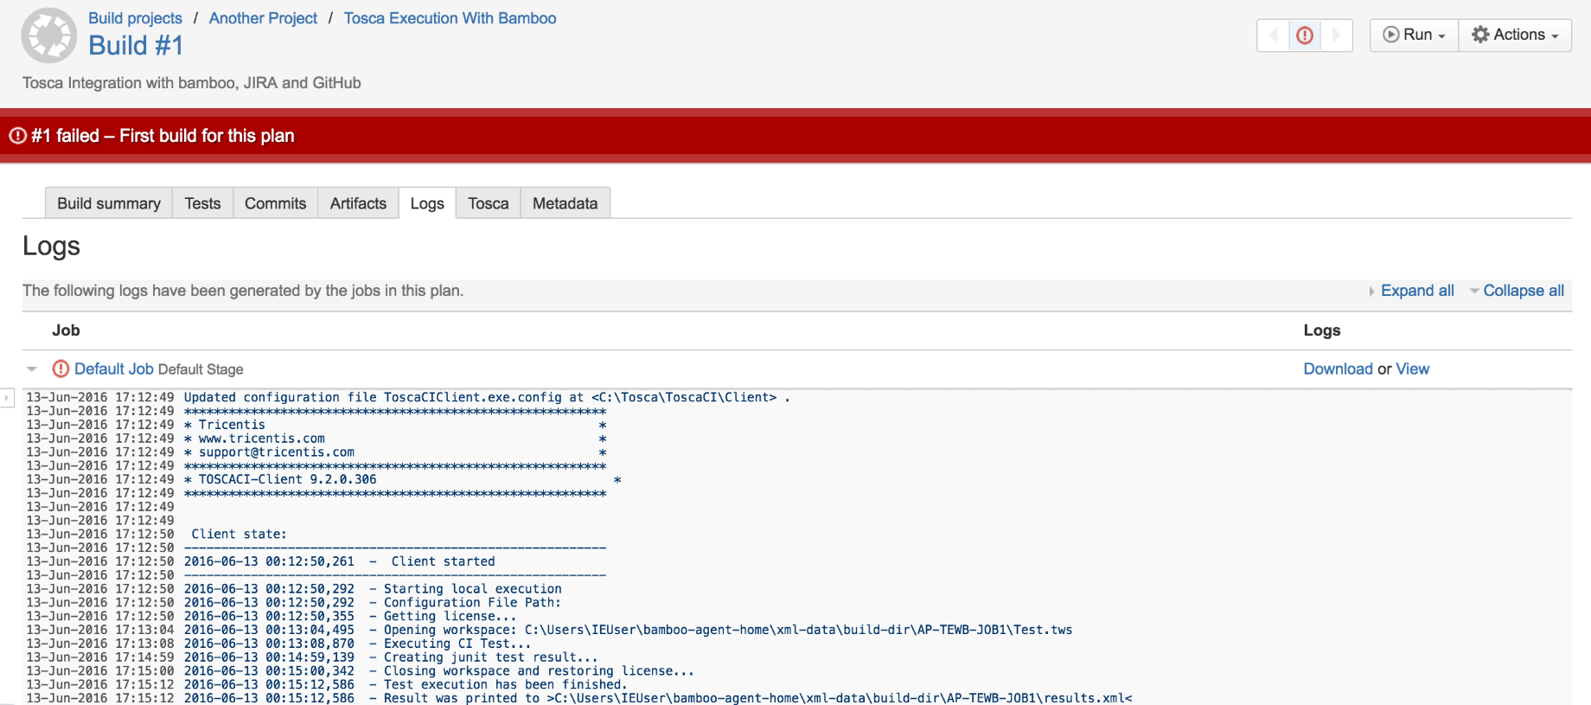Switch to the Artifacts tab
The width and height of the screenshot is (1591, 705).
coord(358,203)
